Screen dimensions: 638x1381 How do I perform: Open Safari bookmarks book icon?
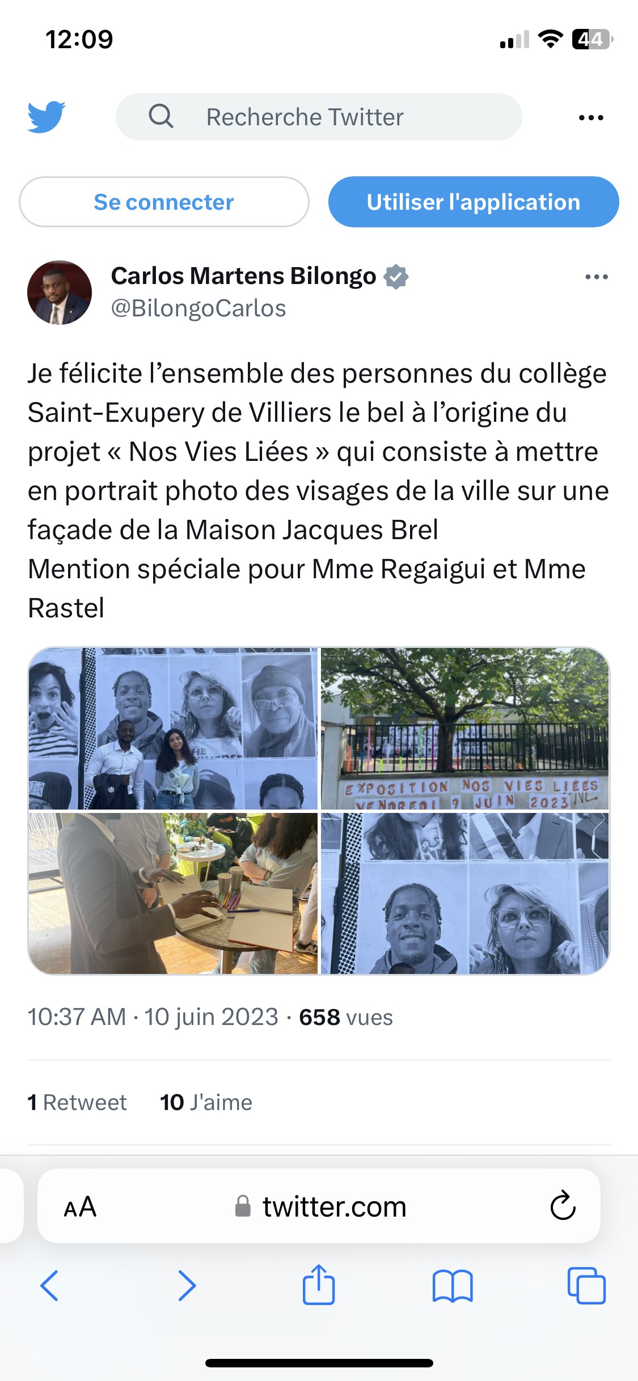click(x=453, y=1286)
